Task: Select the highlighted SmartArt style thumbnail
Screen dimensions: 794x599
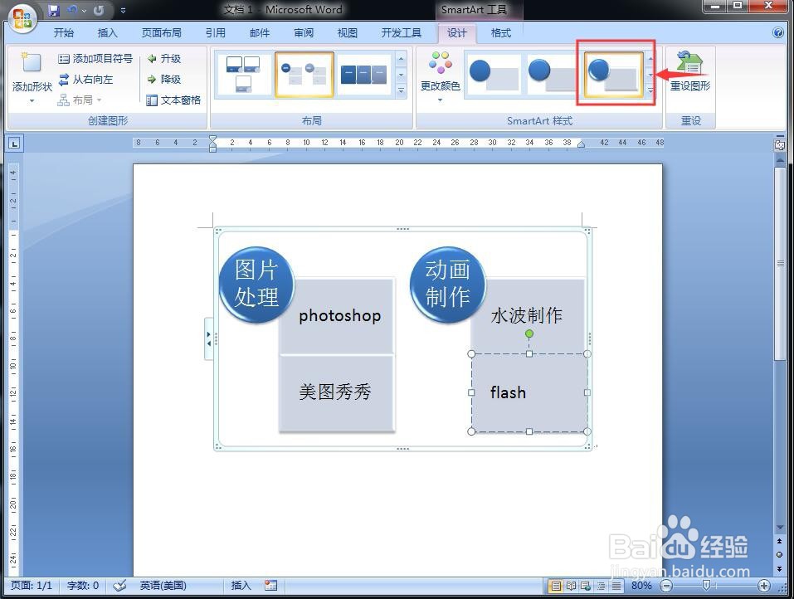Action: tap(614, 73)
